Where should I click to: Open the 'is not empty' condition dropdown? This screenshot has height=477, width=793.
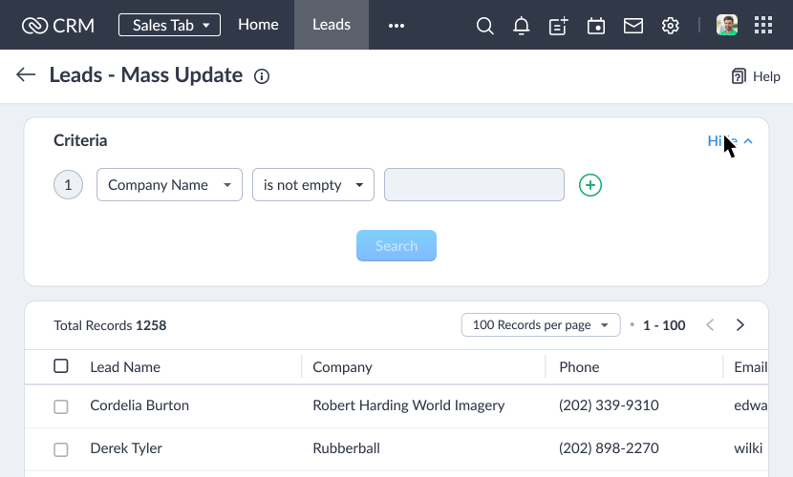(x=313, y=185)
